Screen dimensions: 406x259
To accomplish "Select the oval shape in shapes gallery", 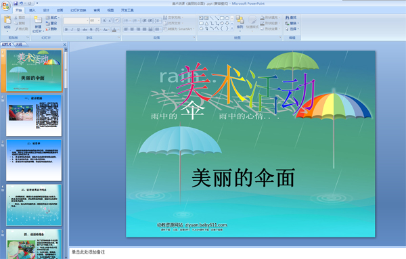I will point(227,18).
